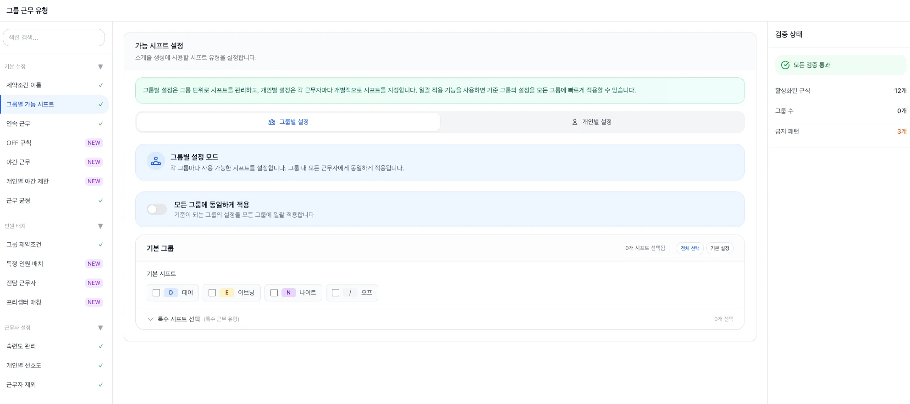The height and width of the screenshot is (404, 910).
Task: Click the NEW badge beside 야간 근무
Action: point(94,162)
